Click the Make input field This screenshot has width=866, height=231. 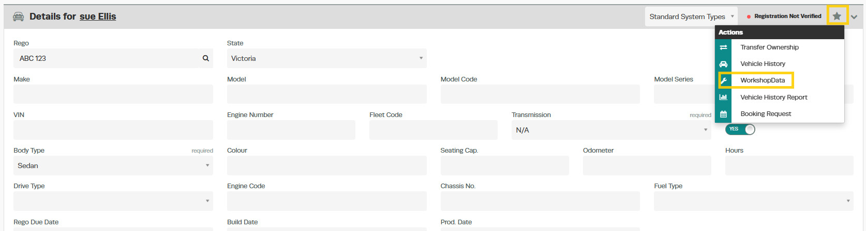tap(113, 94)
